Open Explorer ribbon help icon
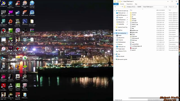The image size is (180, 101). [177, 4]
